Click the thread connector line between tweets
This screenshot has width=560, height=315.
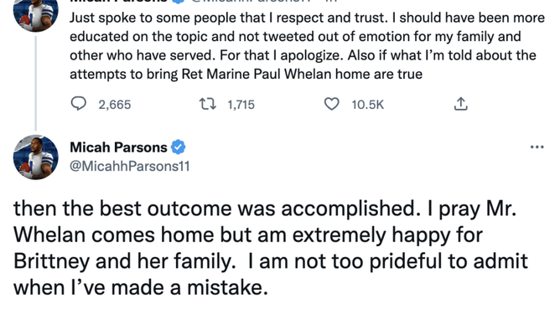[35, 83]
